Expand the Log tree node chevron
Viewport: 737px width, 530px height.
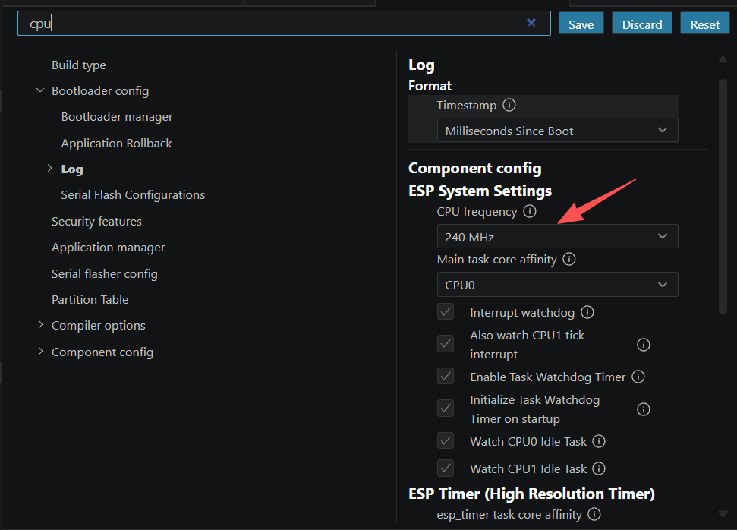click(x=50, y=168)
